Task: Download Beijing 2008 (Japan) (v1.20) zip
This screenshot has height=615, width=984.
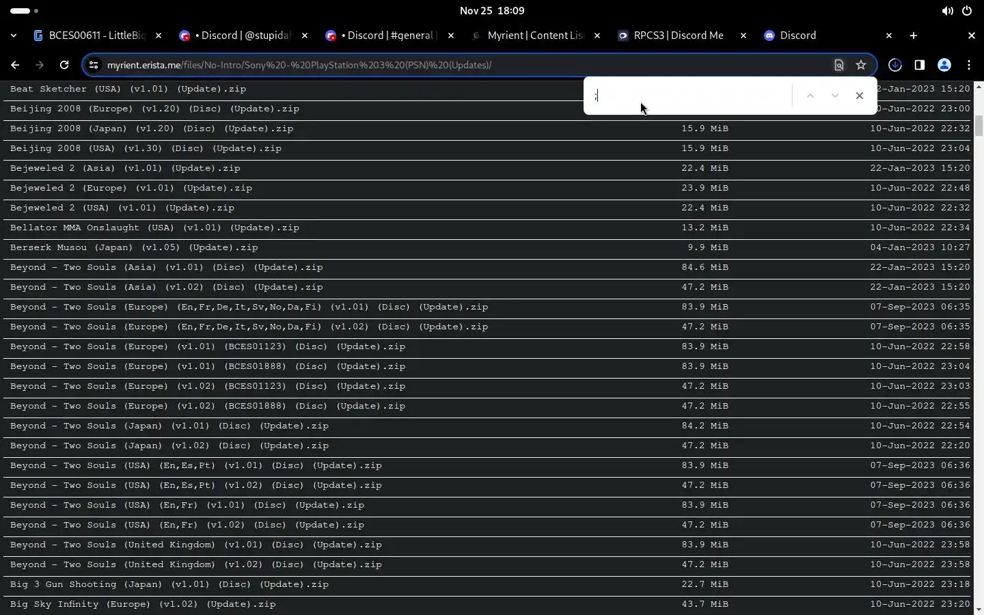Action: pyautogui.click(x=152, y=128)
